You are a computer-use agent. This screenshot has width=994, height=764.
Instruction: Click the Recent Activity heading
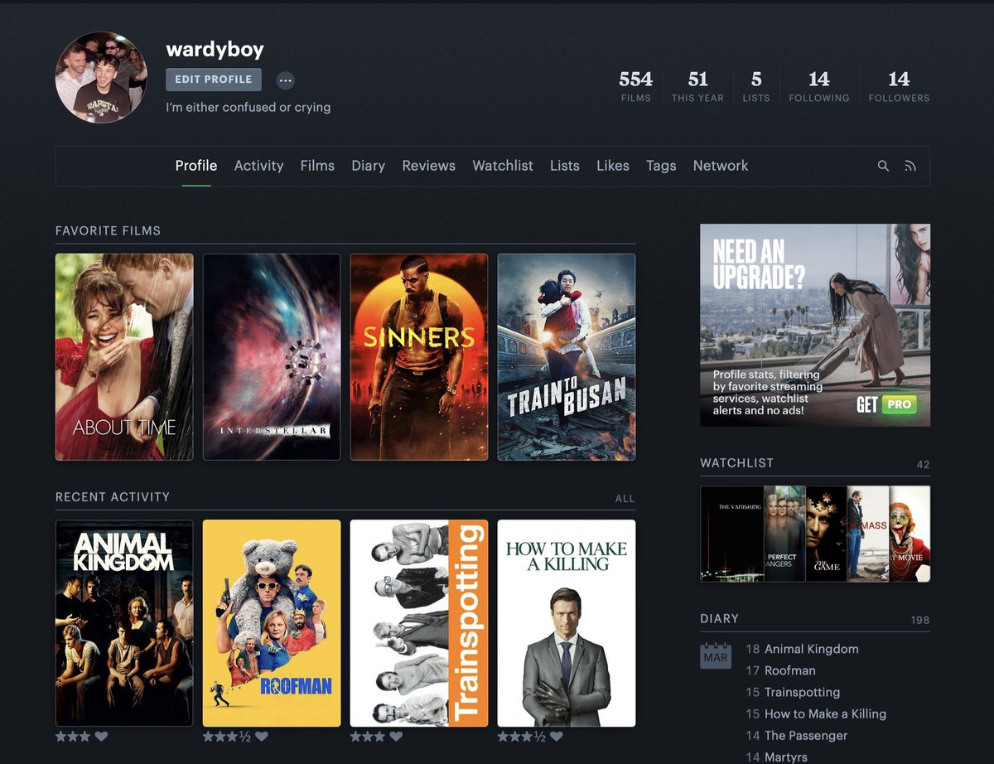(113, 497)
